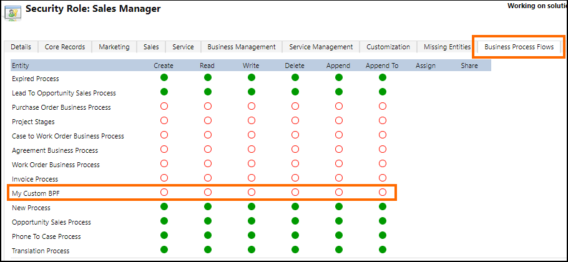This screenshot has height=262, width=568.
Task: Select the Customization tab
Action: (x=388, y=47)
